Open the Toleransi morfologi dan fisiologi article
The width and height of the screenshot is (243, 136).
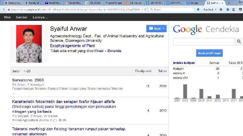[x=69, y=131]
